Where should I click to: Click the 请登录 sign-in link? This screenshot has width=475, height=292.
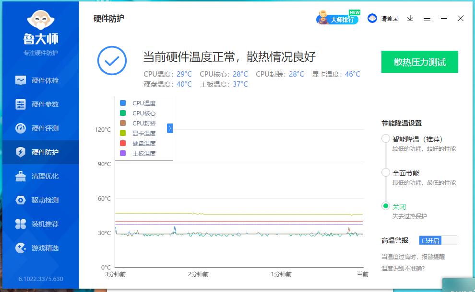coord(390,18)
